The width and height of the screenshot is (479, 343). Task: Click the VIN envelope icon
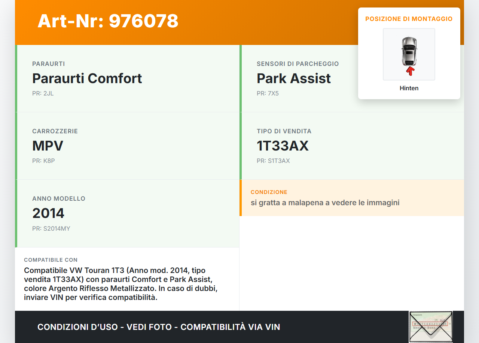[431, 327]
